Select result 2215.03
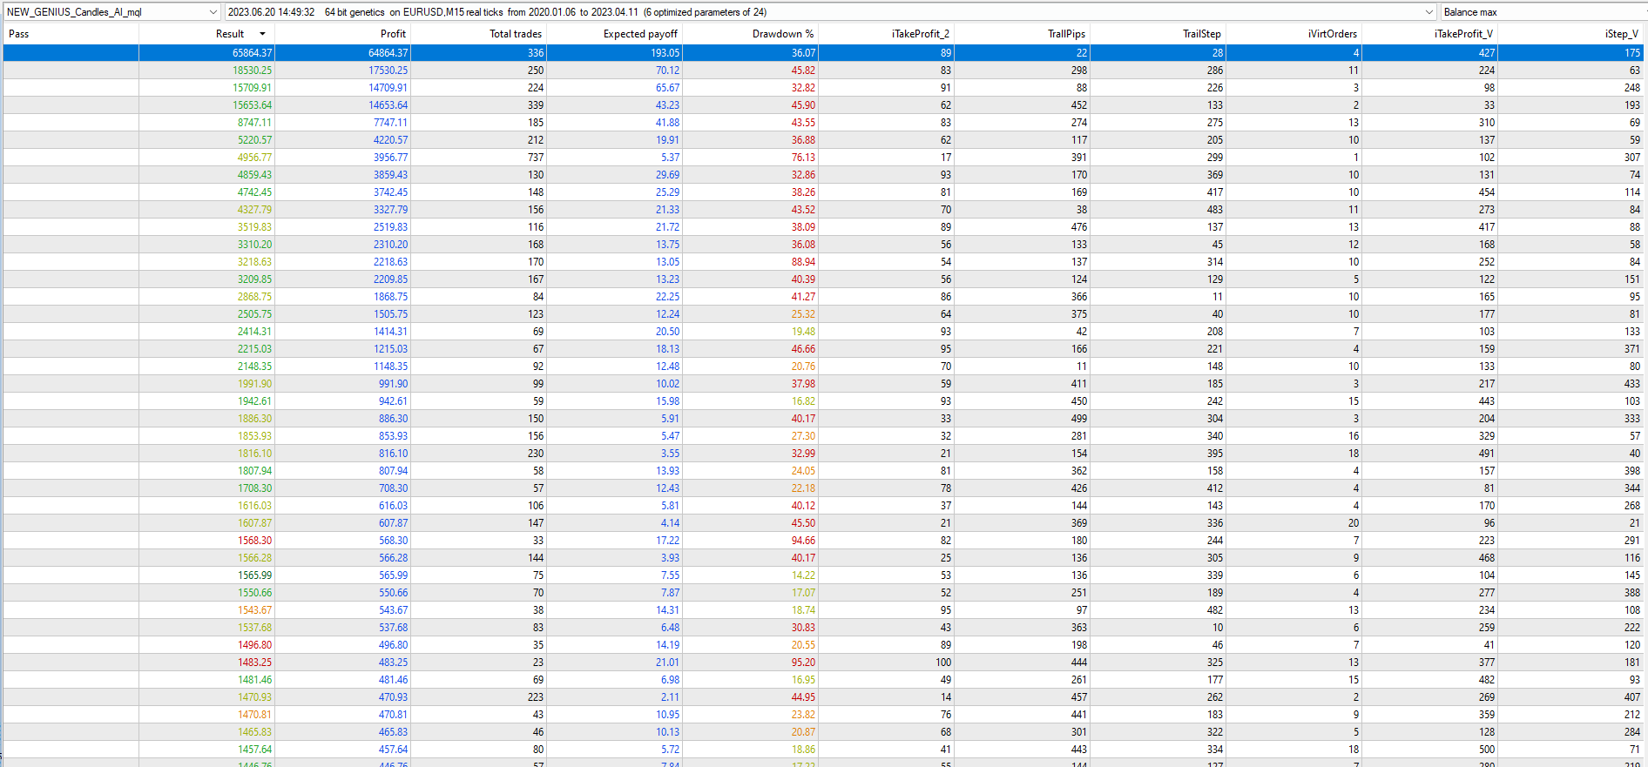1648x767 pixels. (254, 349)
